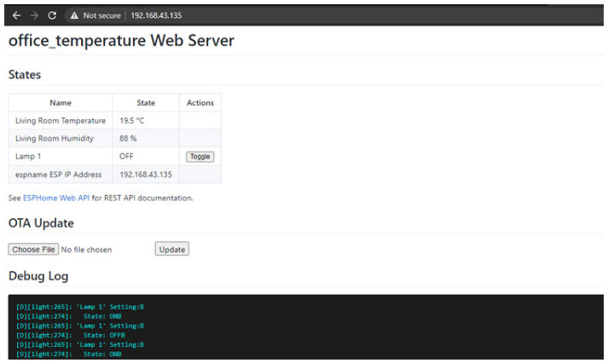This screenshot has width=614, height=363.
Task: Click the Update button under OTA Update
Action: point(171,250)
